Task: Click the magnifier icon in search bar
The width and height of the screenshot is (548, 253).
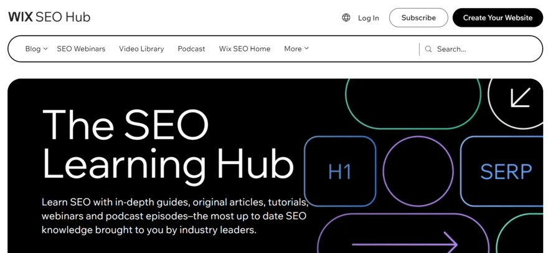Action: pyautogui.click(x=428, y=49)
